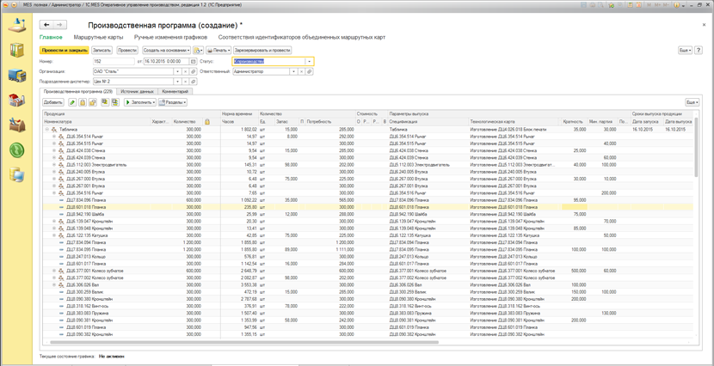Click the Добавить button
This screenshot has width=714, height=366.
click(x=53, y=102)
